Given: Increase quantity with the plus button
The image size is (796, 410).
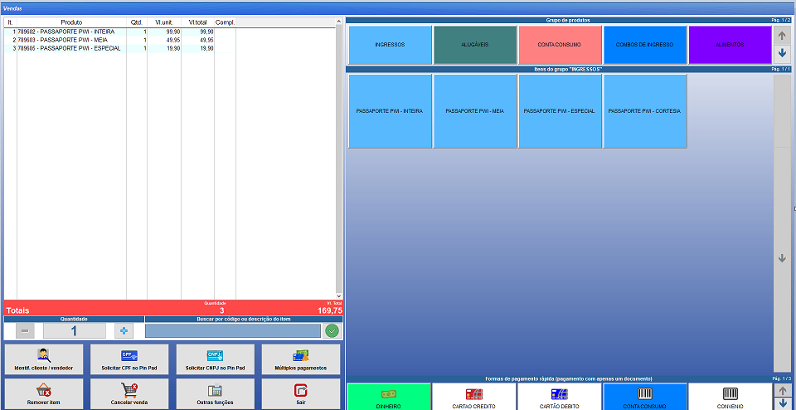Looking at the screenshot, I should (x=124, y=330).
